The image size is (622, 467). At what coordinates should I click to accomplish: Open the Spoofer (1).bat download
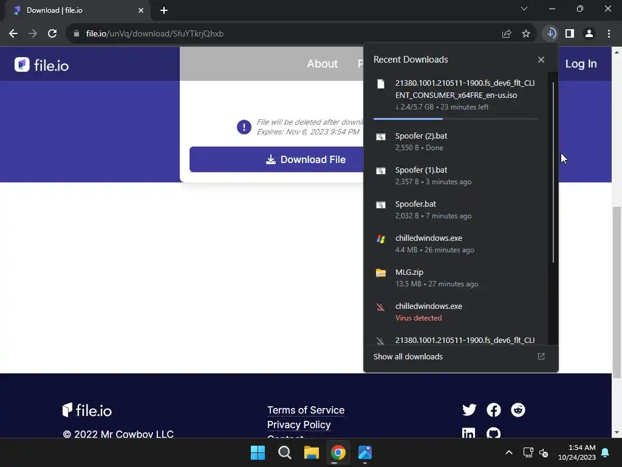pyautogui.click(x=456, y=176)
